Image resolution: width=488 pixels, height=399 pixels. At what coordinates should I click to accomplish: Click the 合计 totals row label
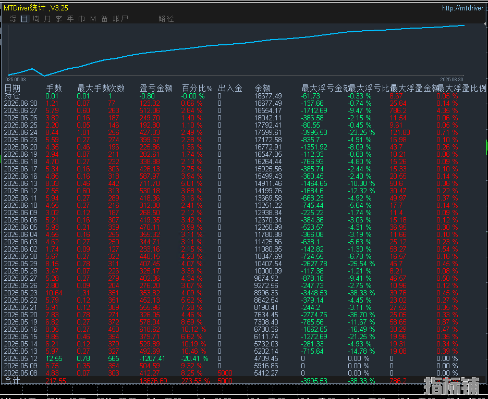pyautogui.click(x=13, y=380)
